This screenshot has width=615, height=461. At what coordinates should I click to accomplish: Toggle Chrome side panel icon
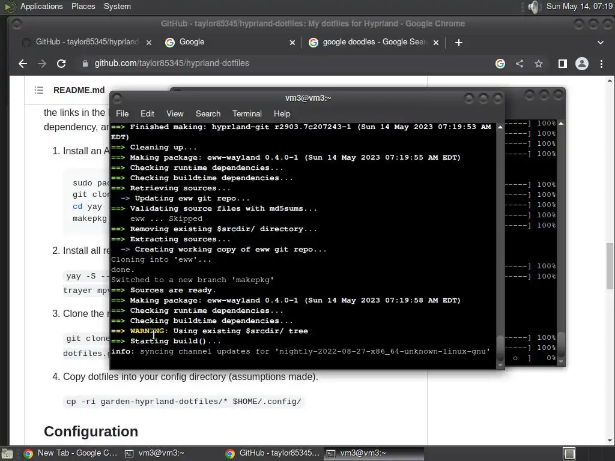tap(562, 64)
